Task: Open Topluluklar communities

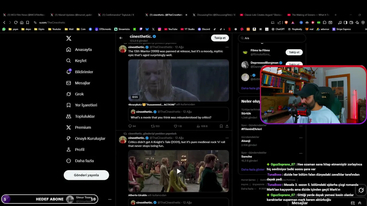Action: [x=80, y=116]
